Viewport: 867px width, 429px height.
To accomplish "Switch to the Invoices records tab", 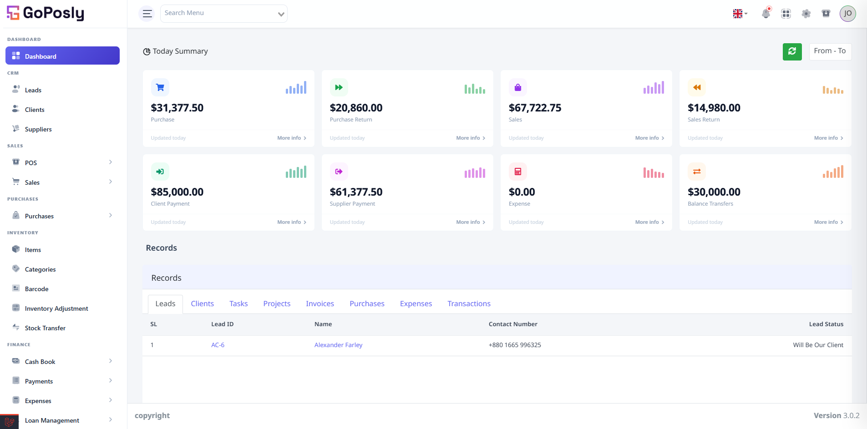I will click(x=320, y=304).
